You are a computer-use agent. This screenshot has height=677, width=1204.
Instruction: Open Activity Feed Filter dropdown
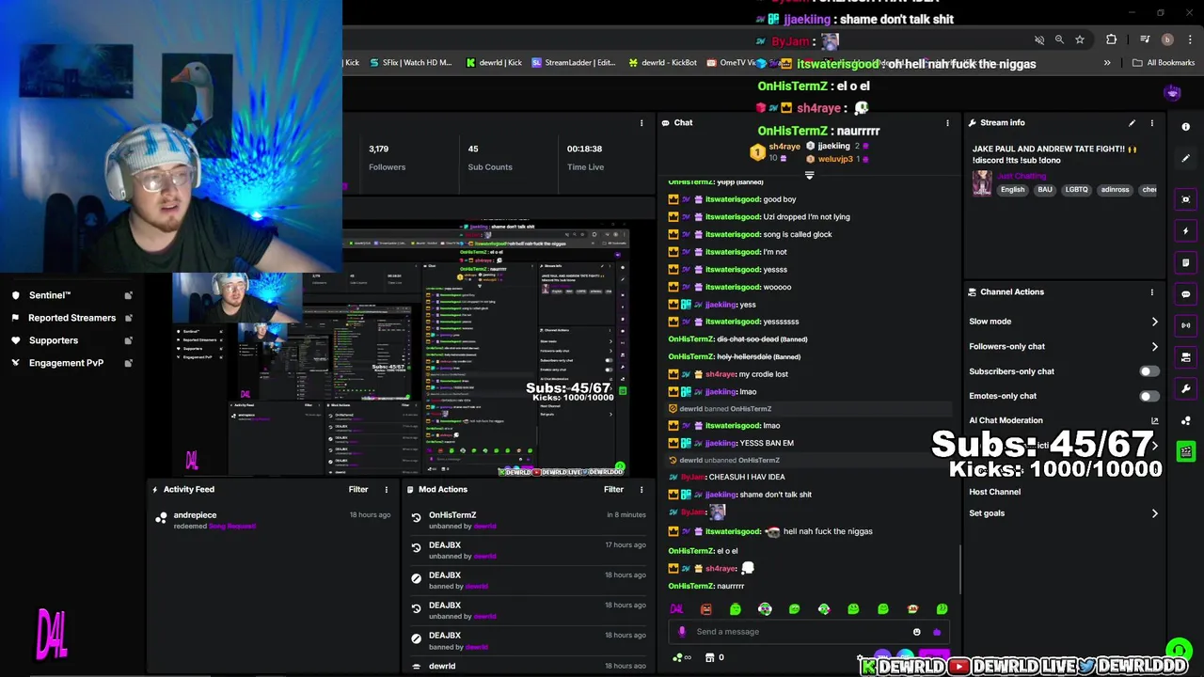click(358, 489)
